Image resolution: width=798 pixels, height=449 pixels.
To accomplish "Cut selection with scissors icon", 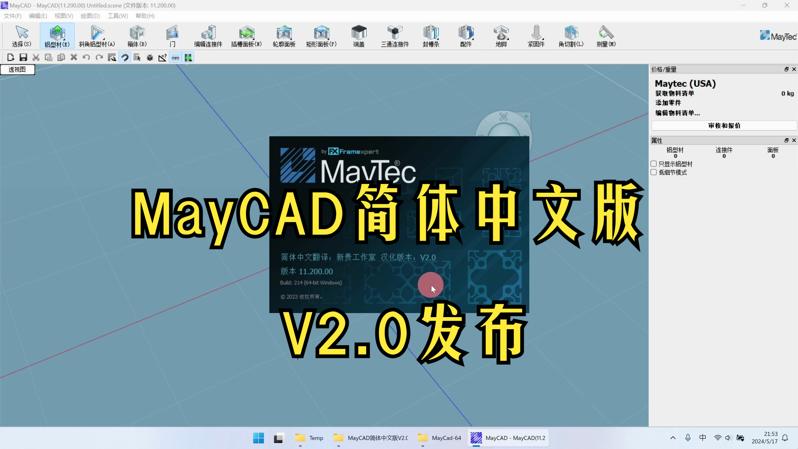I will [x=36, y=57].
